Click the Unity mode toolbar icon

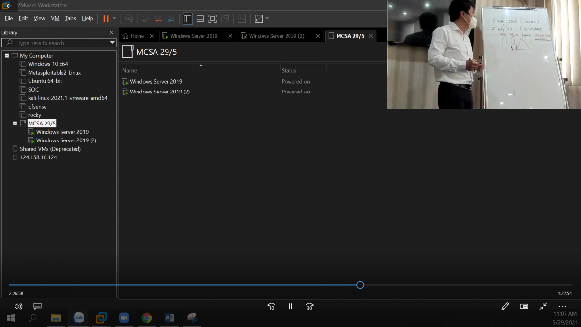point(225,19)
